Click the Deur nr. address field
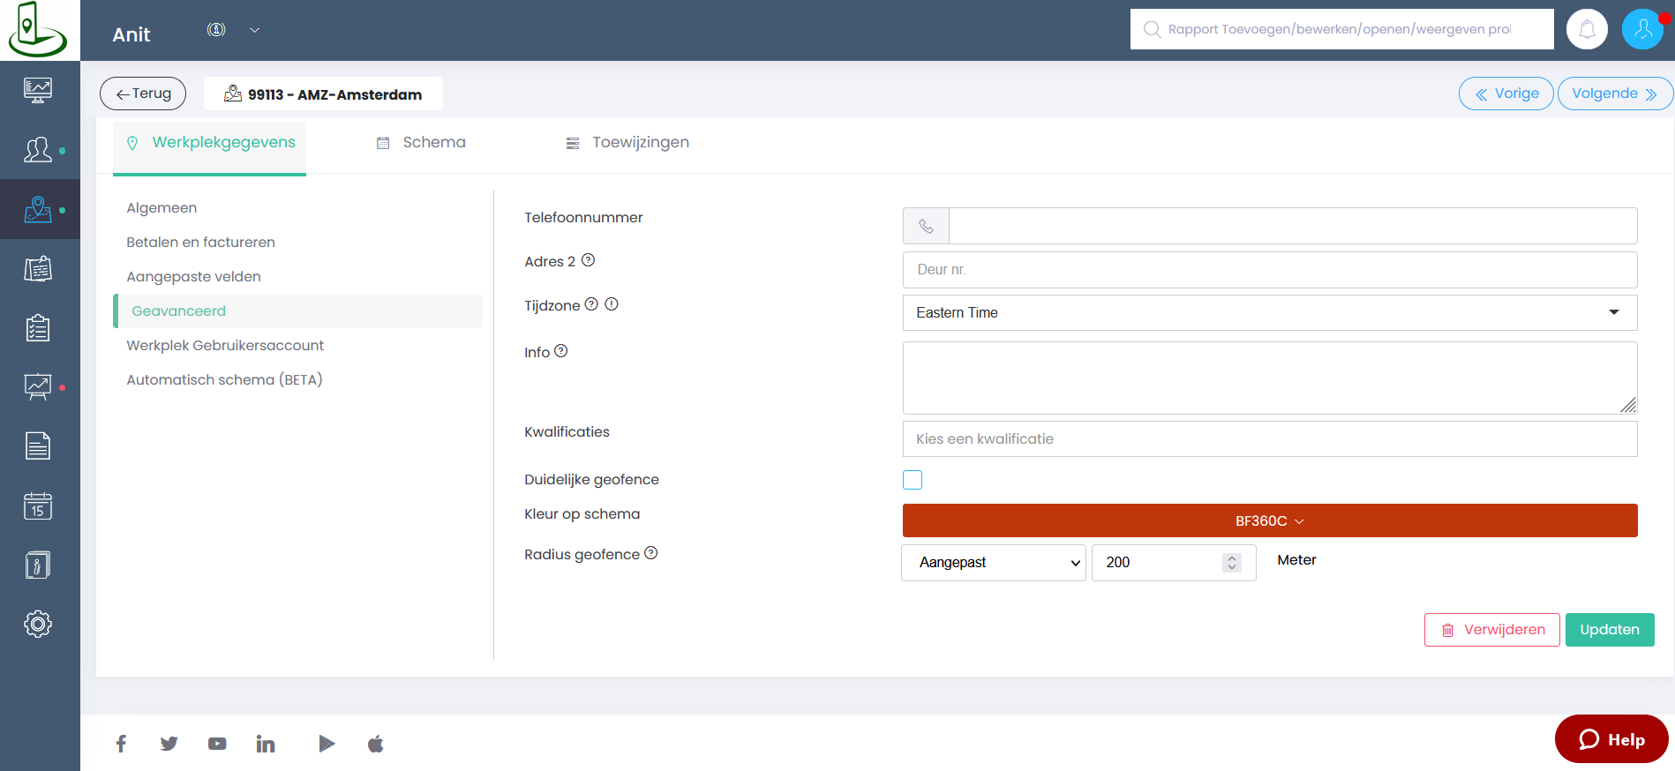 (1270, 270)
